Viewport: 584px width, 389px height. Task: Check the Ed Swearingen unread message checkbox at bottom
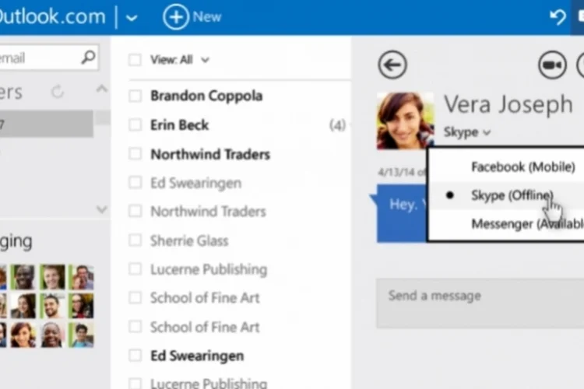[x=135, y=356]
